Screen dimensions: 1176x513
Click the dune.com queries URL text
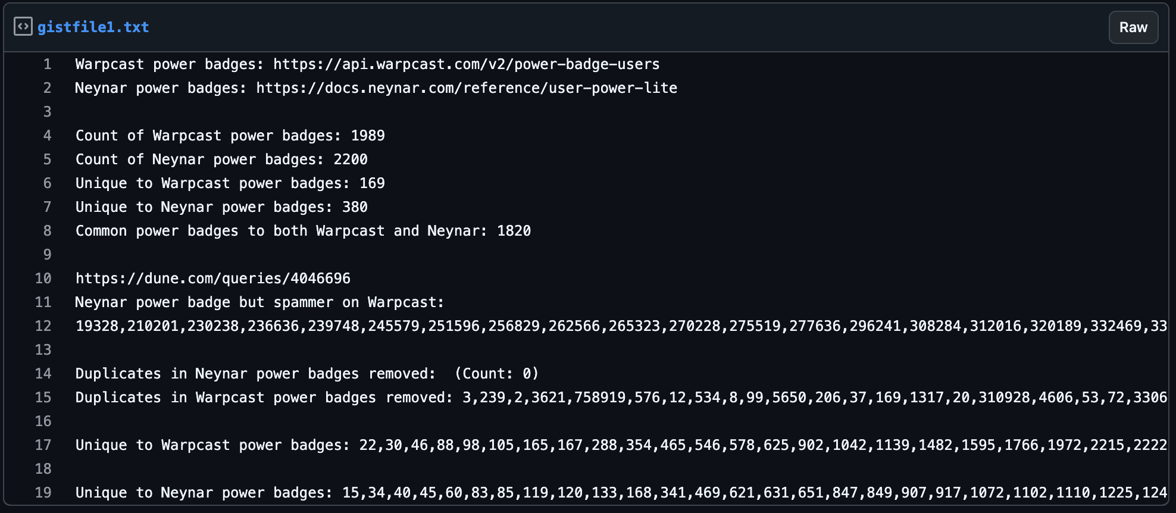pyautogui.click(x=213, y=279)
